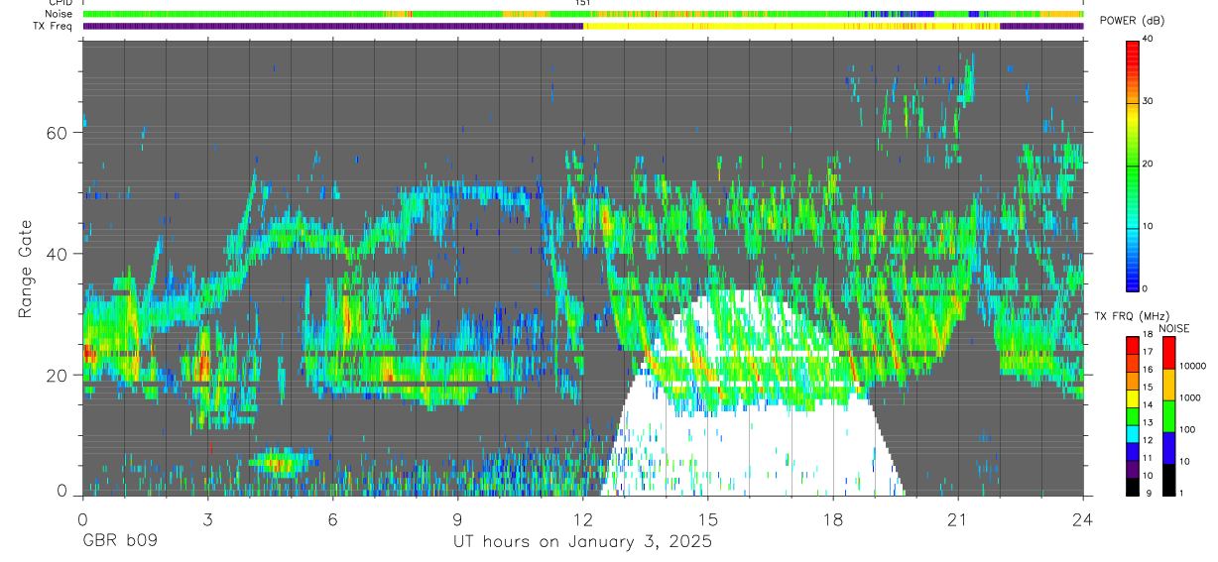Image resolution: width=1218 pixels, height=562 pixels.
Task: Click the 18 tick on the time axis
Action: (833, 520)
